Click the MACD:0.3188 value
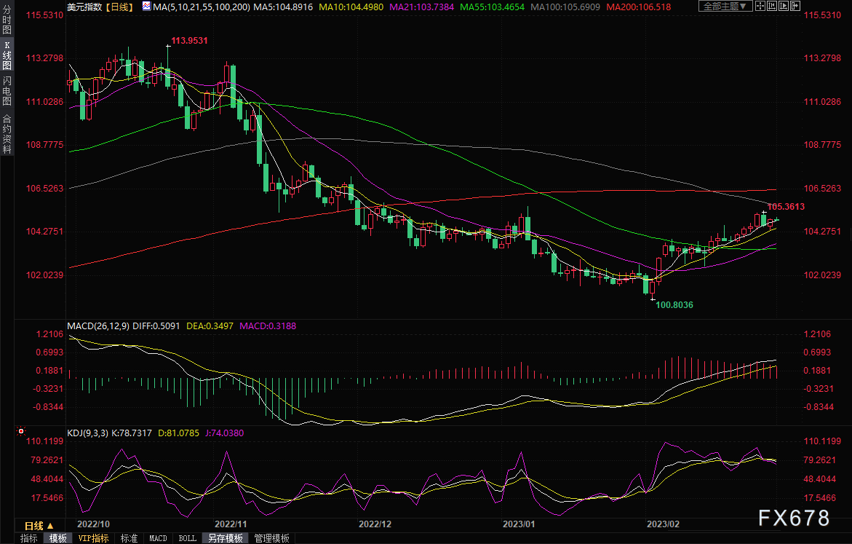Image resolution: width=852 pixels, height=544 pixels. tap(268, 326)
